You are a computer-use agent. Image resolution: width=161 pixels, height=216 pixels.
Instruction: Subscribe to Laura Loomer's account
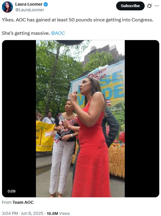130,6
